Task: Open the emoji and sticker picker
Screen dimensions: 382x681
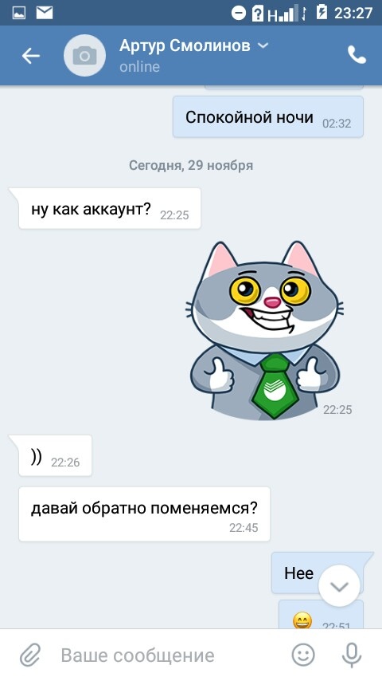Action: pyautogui.click(x=303, y=655)
